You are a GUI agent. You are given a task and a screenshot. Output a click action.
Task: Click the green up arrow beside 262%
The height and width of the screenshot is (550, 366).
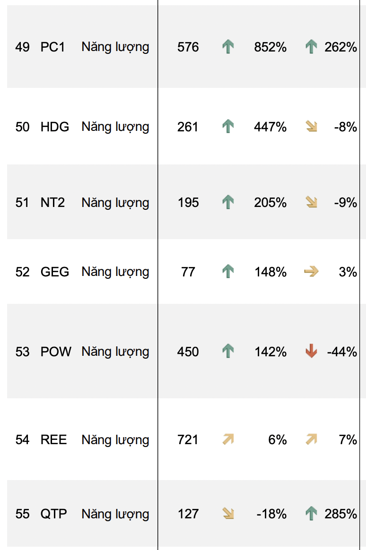[x=311, y=47]
